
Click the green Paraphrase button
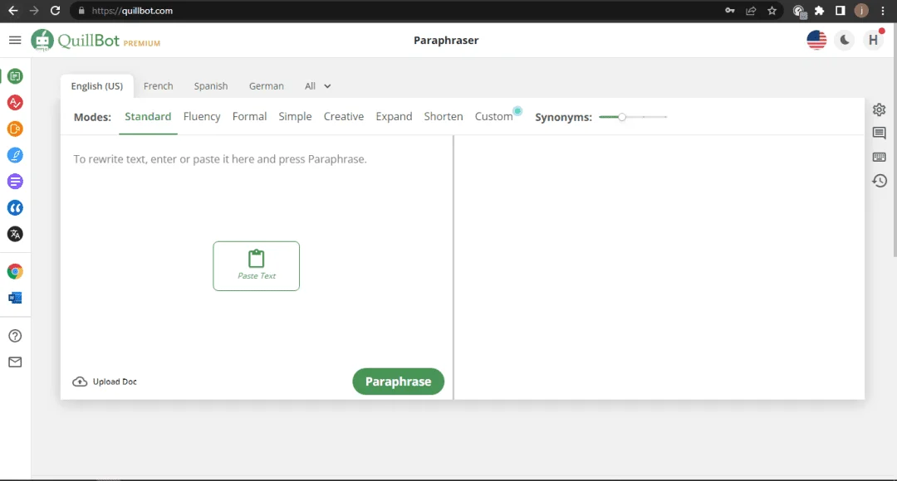point(398,381)
